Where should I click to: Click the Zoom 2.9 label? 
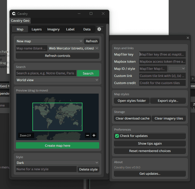25,135
